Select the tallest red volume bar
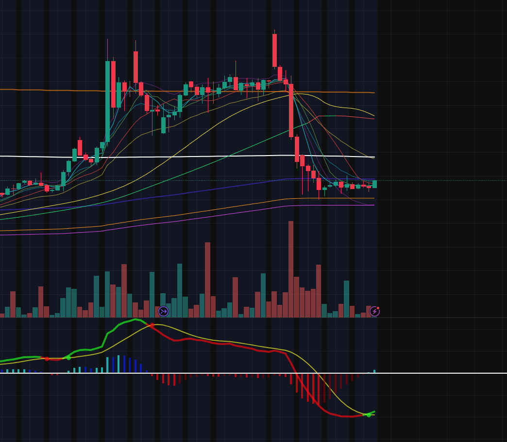This screenshot has height=442, width=507. coord(291,269)
